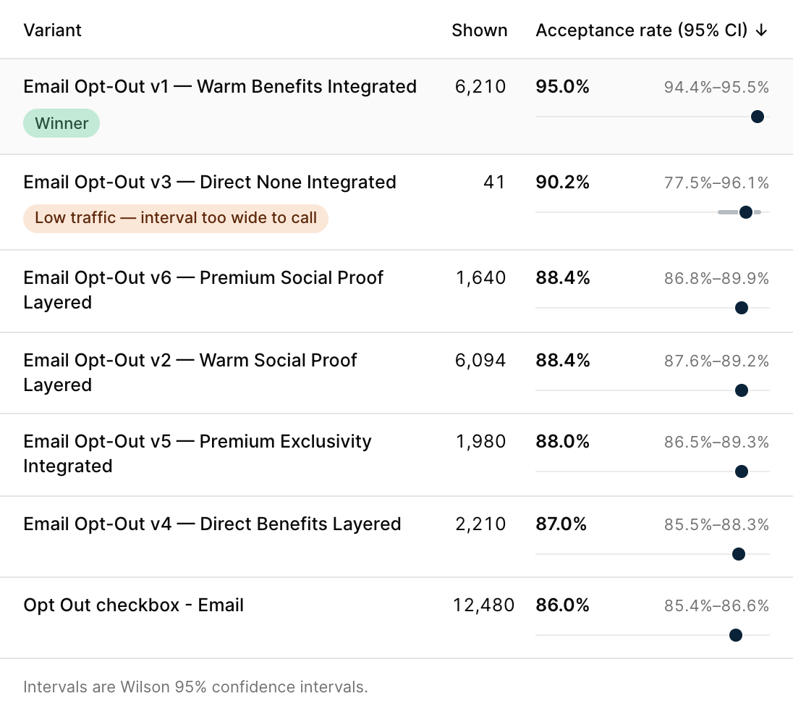
Task: Click the v2 Warm Social Proof interval dot
Action: pos(742,390)
